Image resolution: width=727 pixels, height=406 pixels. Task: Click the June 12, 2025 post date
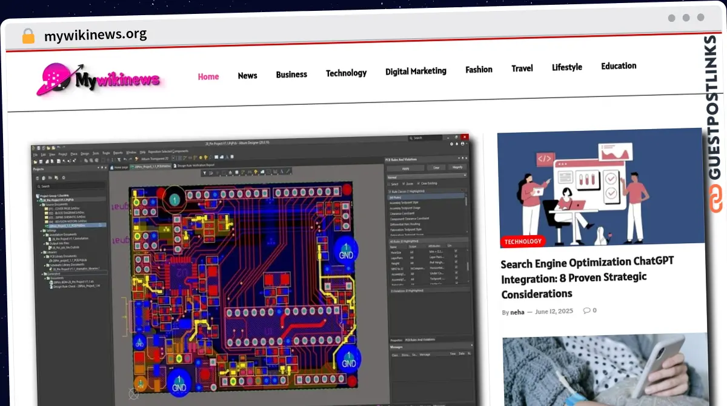click(x=554, y=311)
